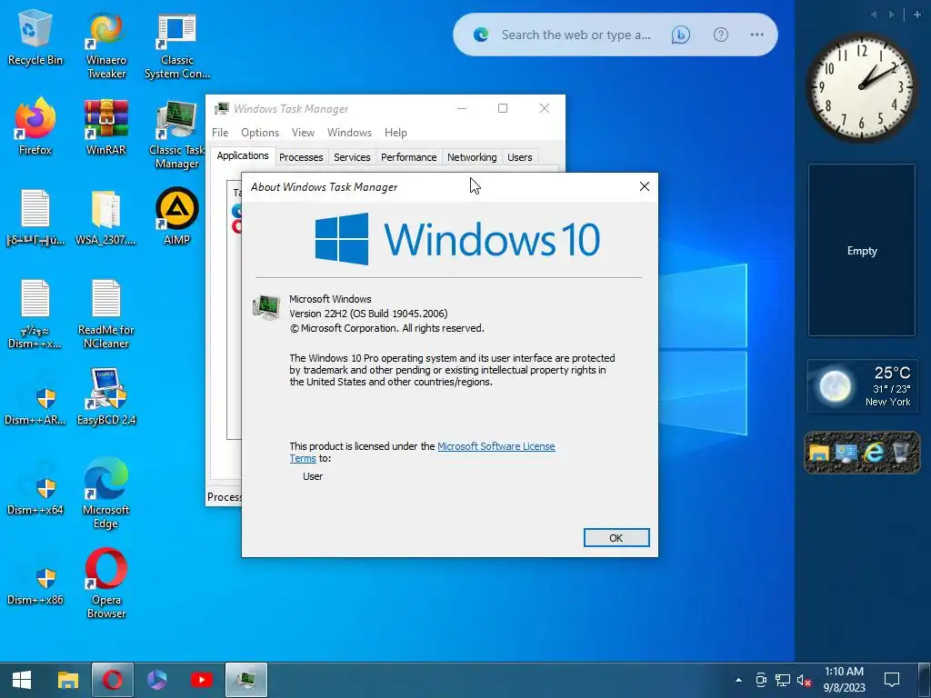Open the View menu in Task Manager

pos(303,133)
